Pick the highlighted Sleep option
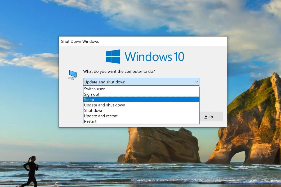 click(x=141, y=99)
